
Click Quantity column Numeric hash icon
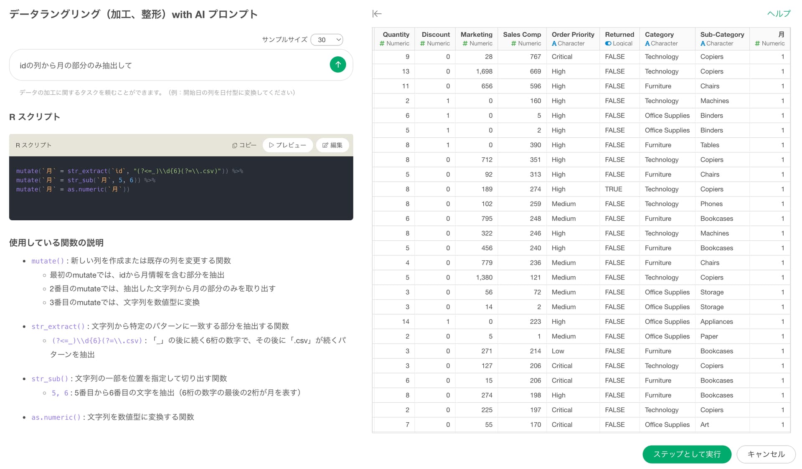(x=382, y=43)
